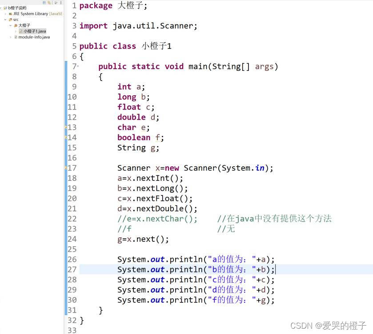373x334 pixels.
Task: Click 'Scanner x=new Scanner(System.in);' line
Action: tap(195, 168)
